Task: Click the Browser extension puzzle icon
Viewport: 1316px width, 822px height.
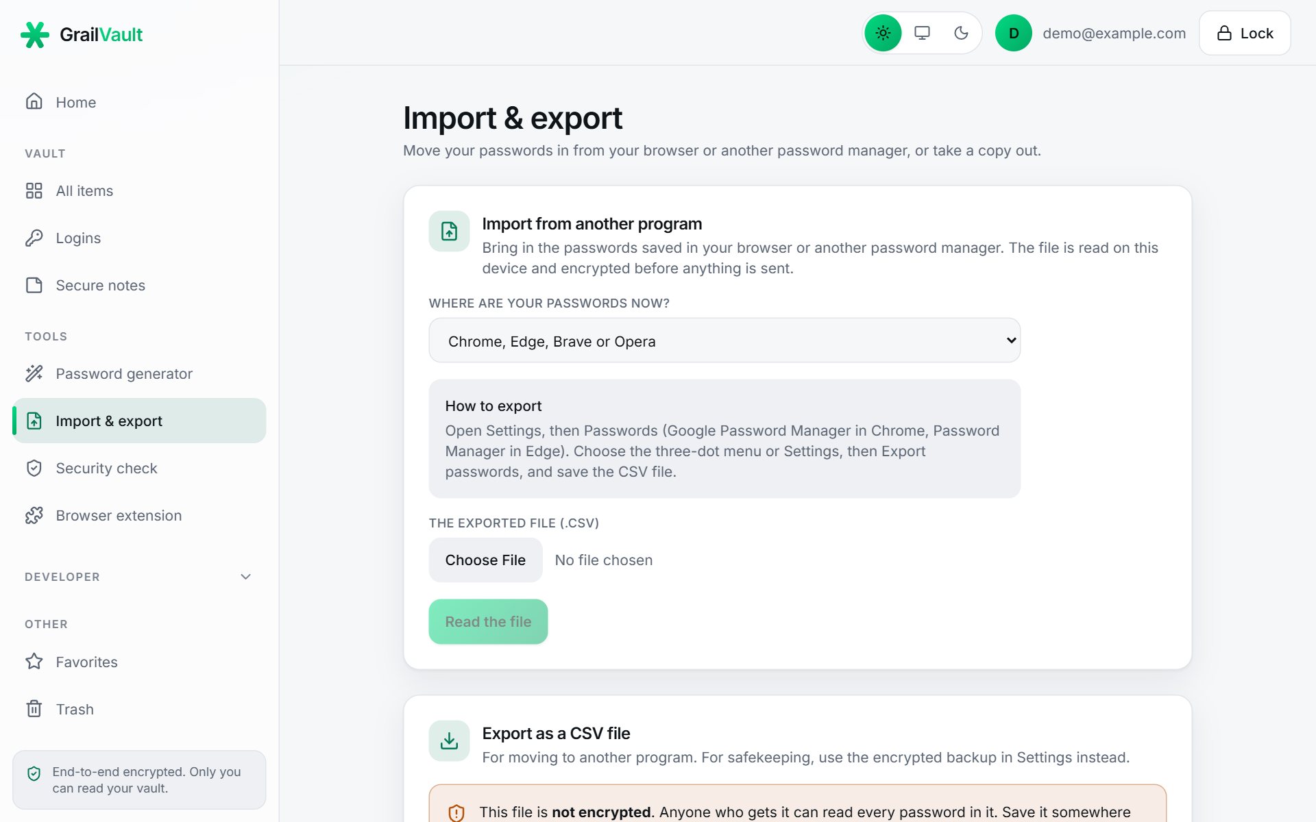Action: click(x=34, y=515)
